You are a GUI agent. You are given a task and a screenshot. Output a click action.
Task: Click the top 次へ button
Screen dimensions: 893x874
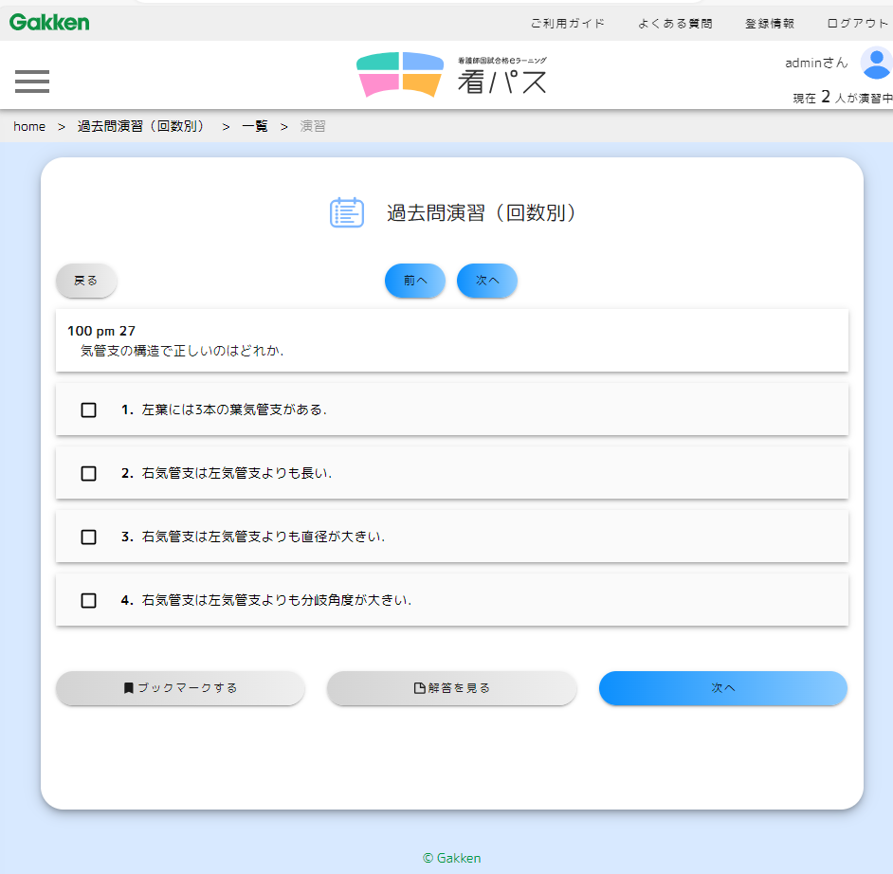tap(486, 281)
